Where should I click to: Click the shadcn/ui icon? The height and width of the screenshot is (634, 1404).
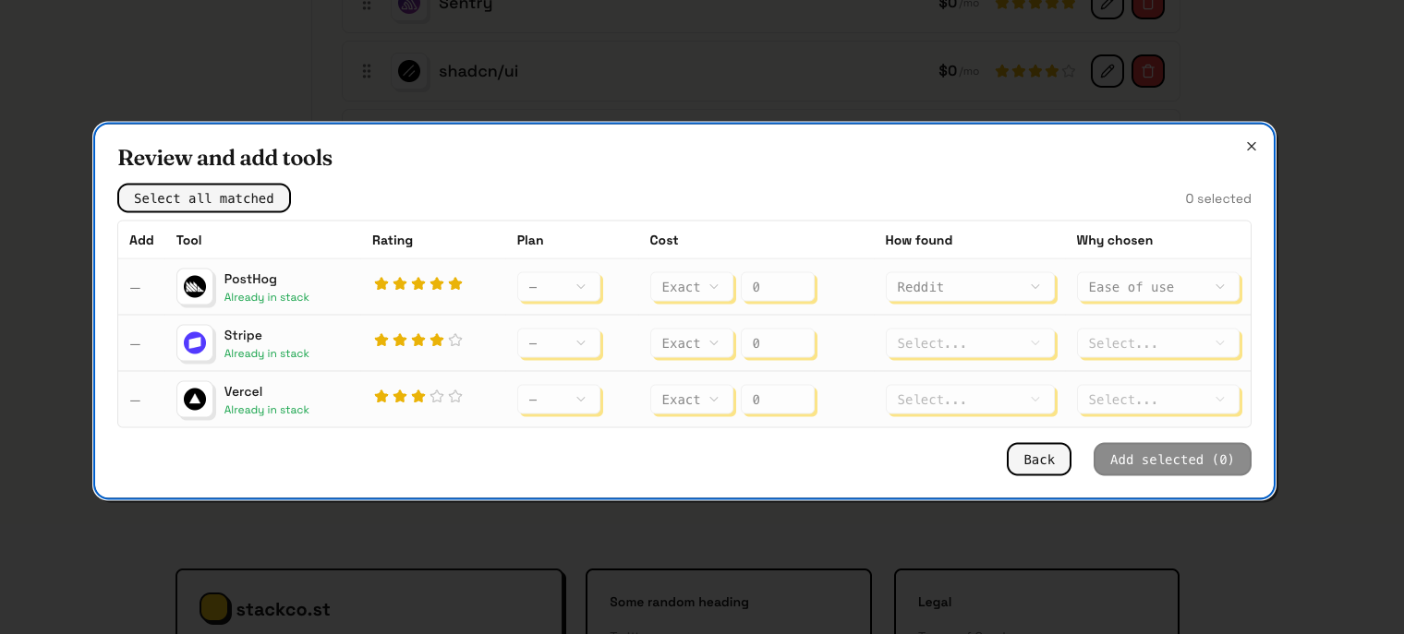(x=409, y=71)
